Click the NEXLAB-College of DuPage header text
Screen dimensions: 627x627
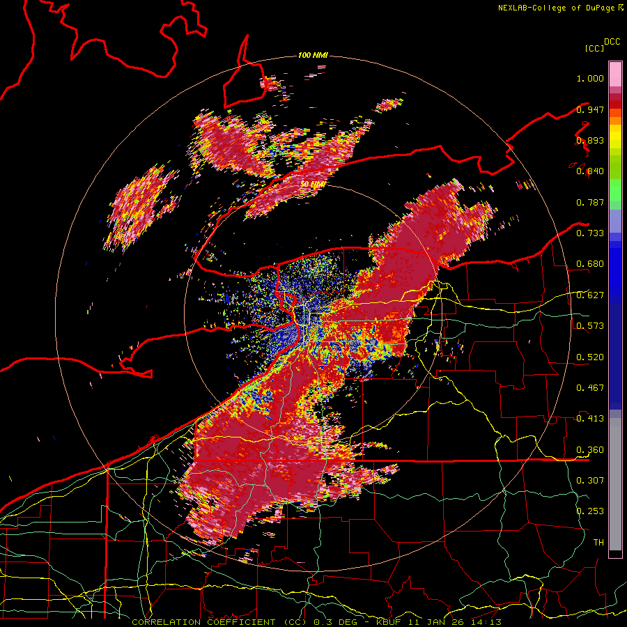point(556,8)
